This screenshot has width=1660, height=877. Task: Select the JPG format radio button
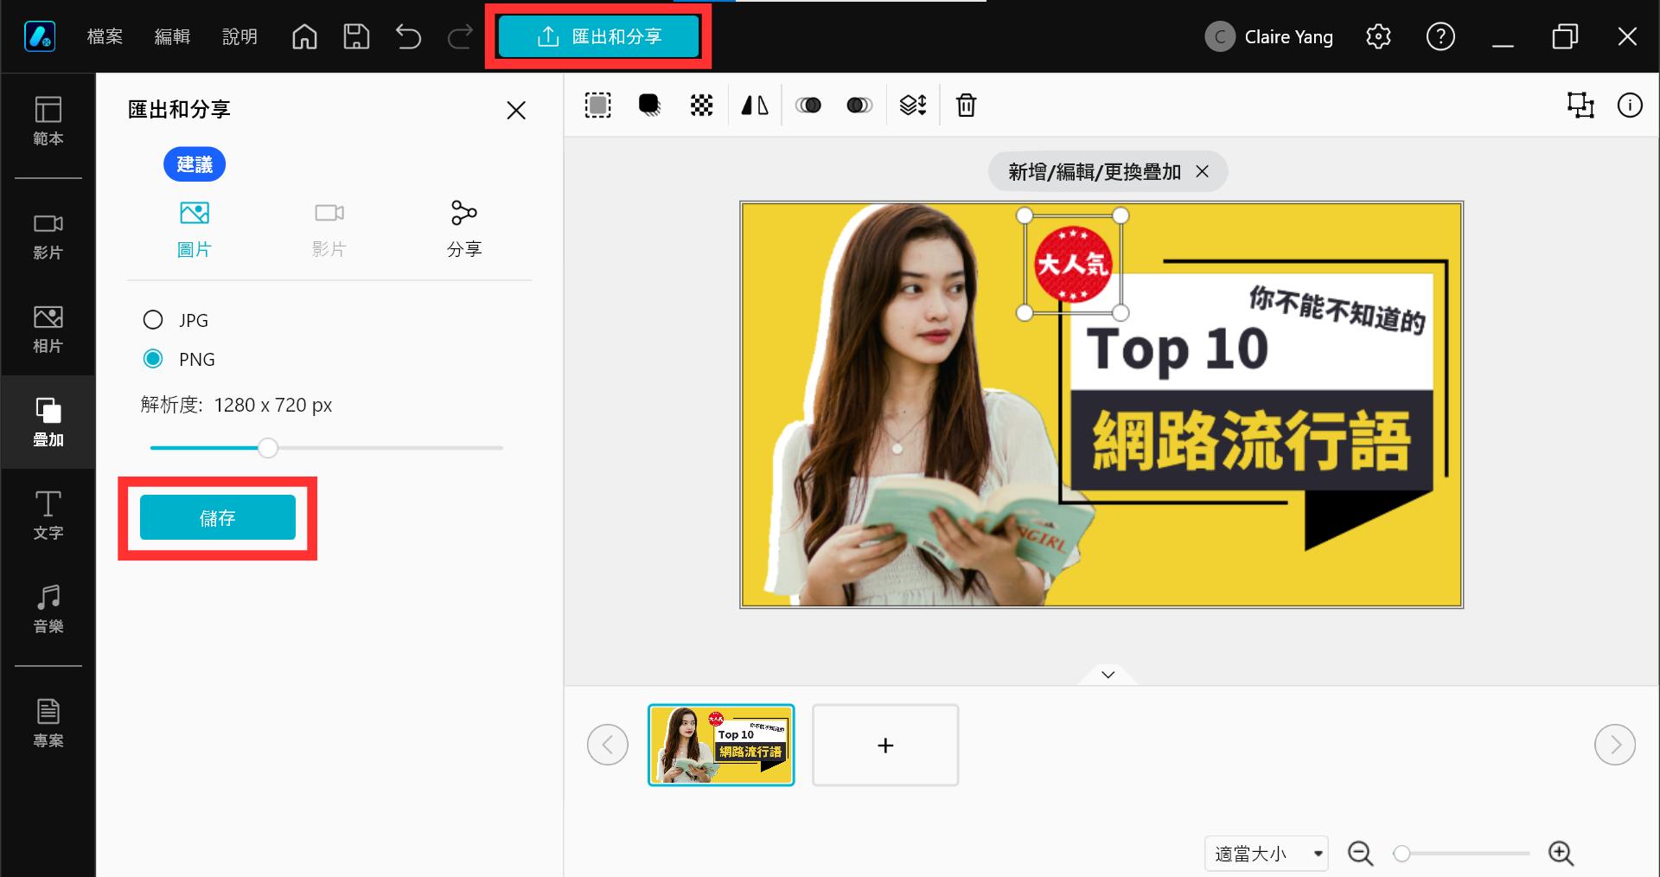click(153, 320)
